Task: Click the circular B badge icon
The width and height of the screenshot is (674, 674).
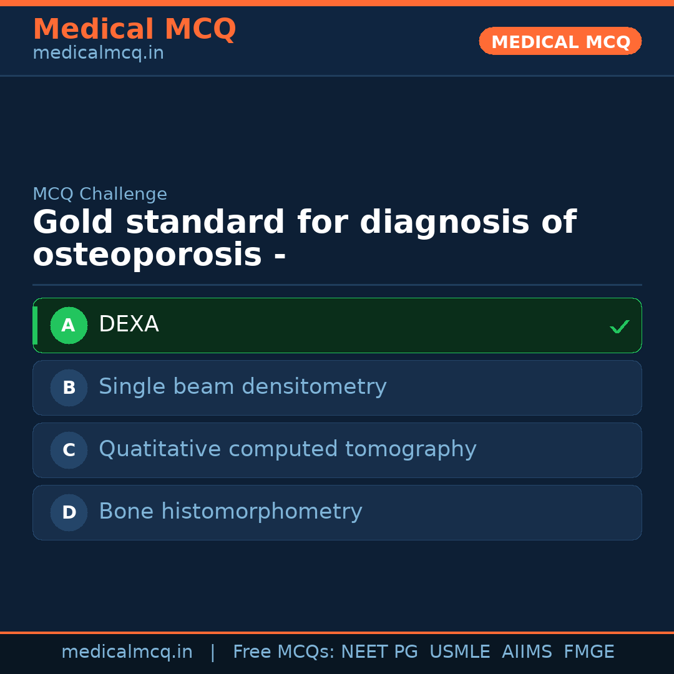Action: tap(69, 388)
